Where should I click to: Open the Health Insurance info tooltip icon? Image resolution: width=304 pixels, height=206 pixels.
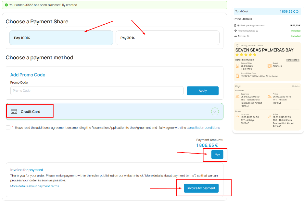pyautogui.click(x=257, y=31)
